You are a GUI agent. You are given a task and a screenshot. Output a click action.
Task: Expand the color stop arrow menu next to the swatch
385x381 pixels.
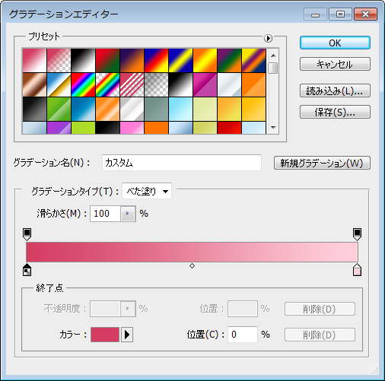click(127, 335)
